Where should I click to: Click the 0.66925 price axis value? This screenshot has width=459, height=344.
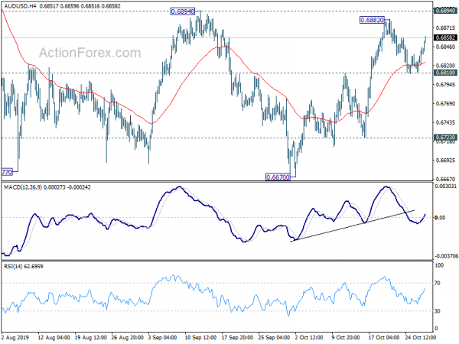click(x=445, y=161)
